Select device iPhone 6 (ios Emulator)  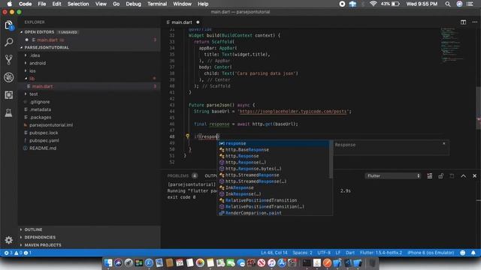pyautogui.click(x=431, y=253)
